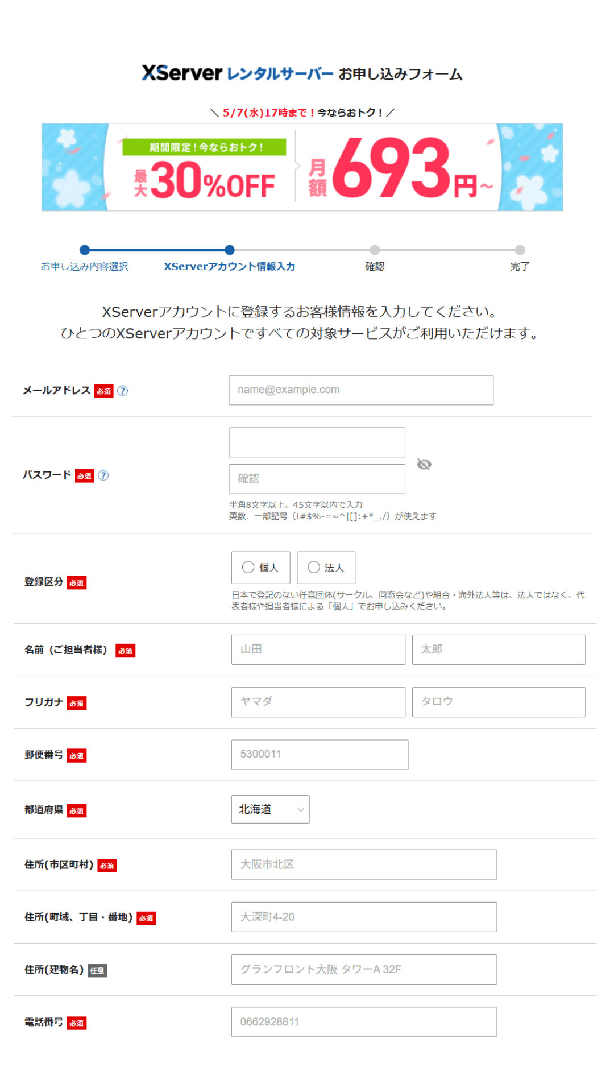The image size is (614, 1092).
Task: Open the 30%OFF campaign banner
Action: [x=302, y=167]
